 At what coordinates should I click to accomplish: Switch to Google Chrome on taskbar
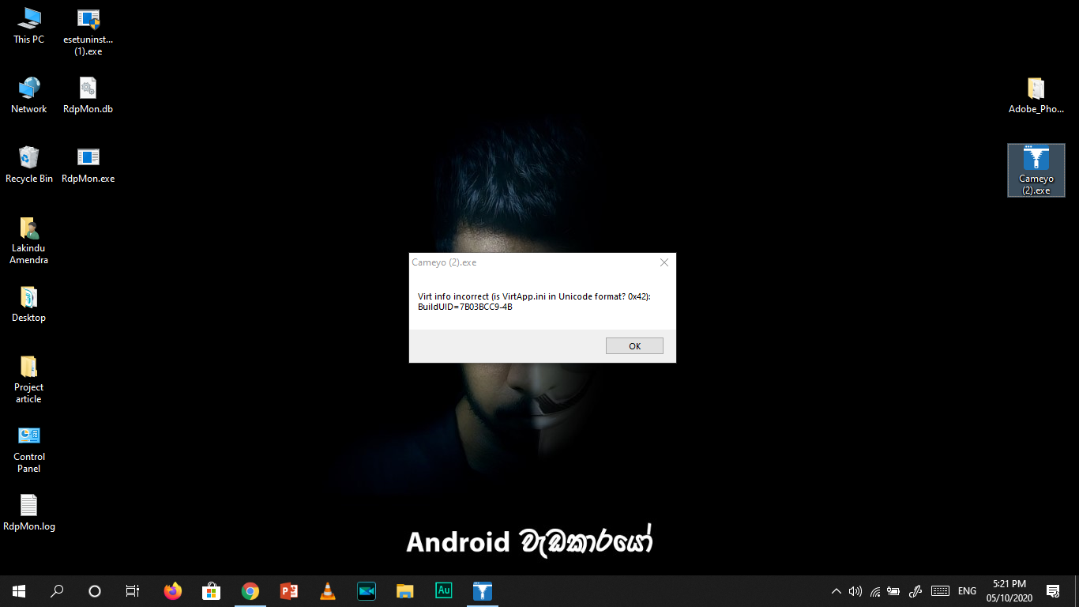coord(250,591)
